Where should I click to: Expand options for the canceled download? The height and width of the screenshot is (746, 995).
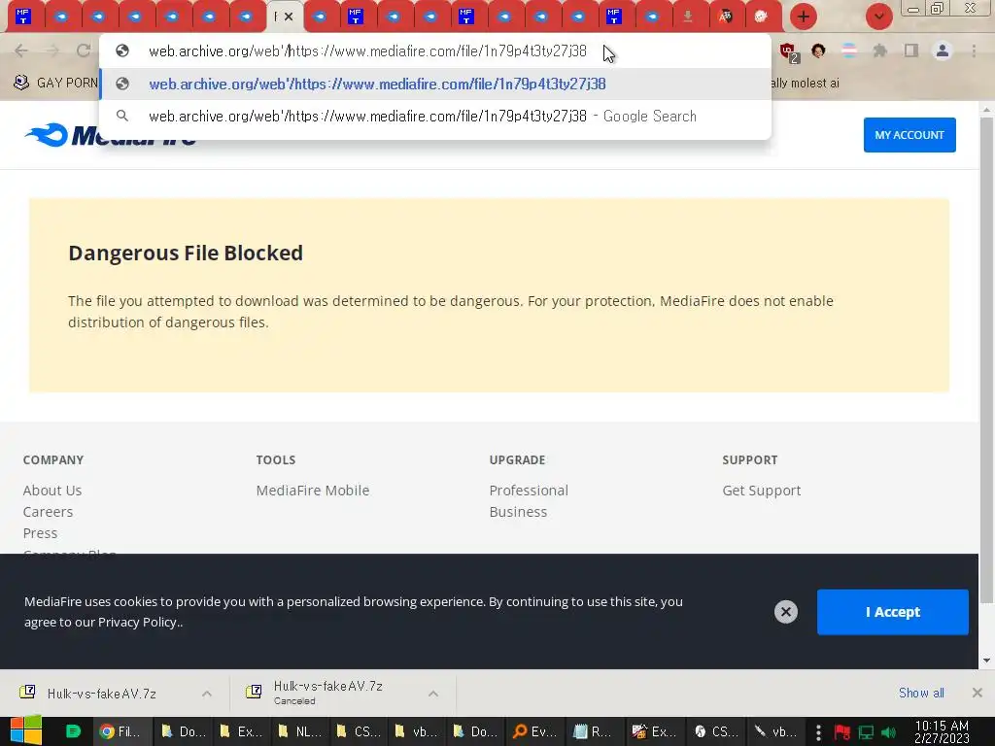[433, 694]
